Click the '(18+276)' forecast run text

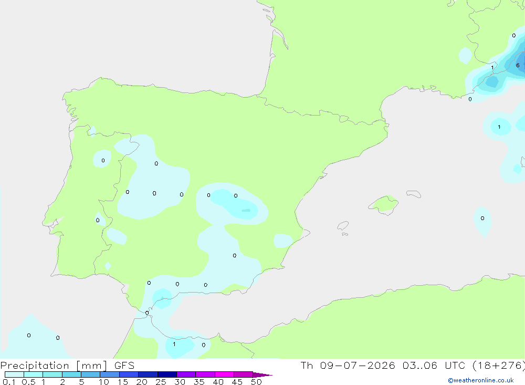[x=499, y=366]
